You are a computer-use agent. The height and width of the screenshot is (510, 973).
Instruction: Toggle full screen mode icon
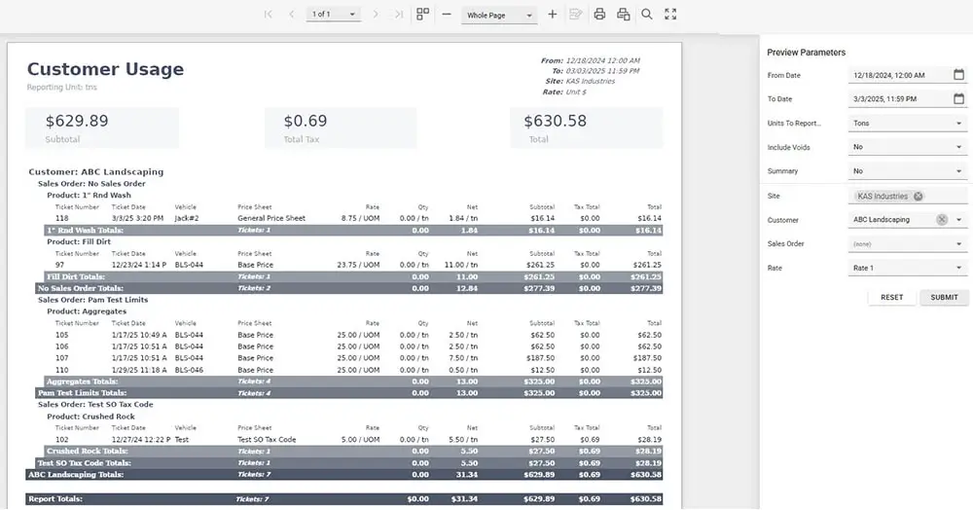click(670, 15)
